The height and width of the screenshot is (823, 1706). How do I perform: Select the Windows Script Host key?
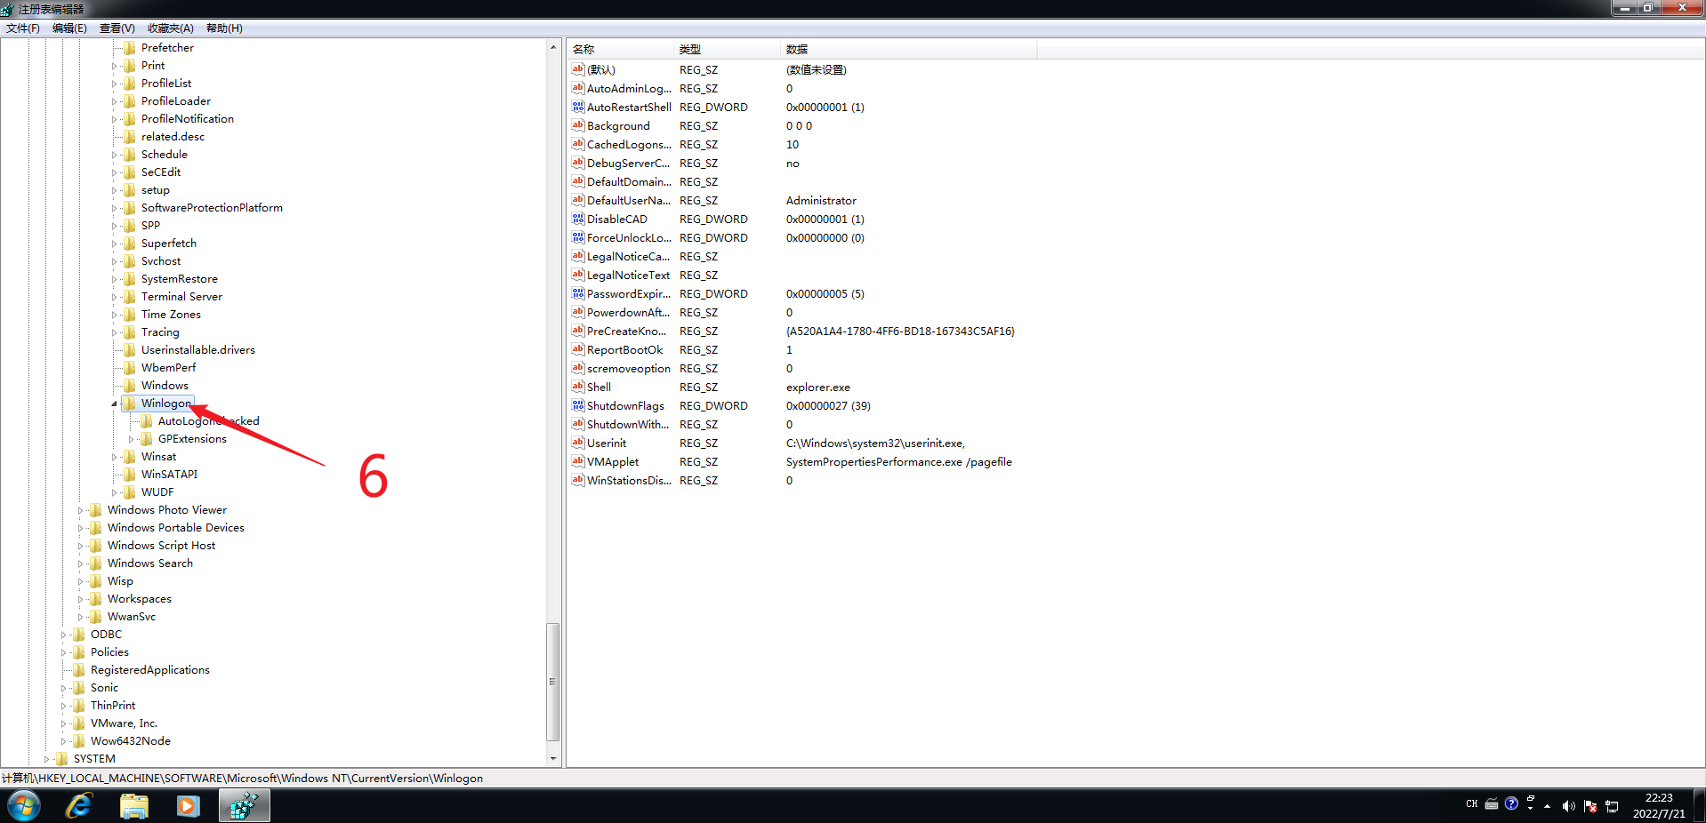(x=161, y=546)
